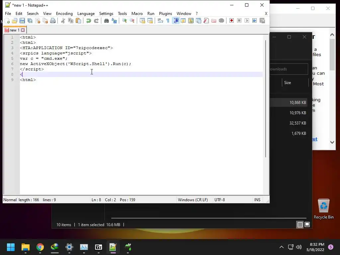Viewport: 340px width, 255px height.
Task: Undo with the green arrow icon
Action: (88, 21)
